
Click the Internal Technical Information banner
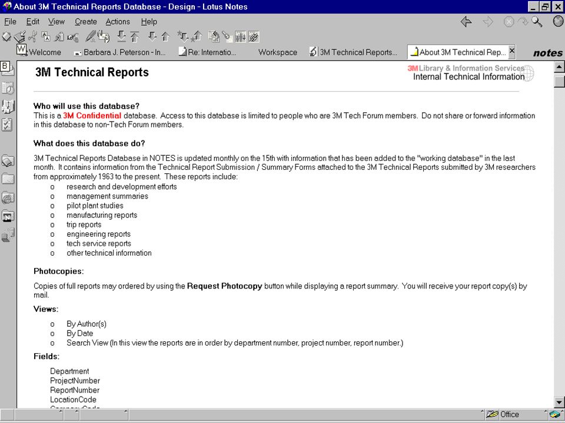click(469, 76)
